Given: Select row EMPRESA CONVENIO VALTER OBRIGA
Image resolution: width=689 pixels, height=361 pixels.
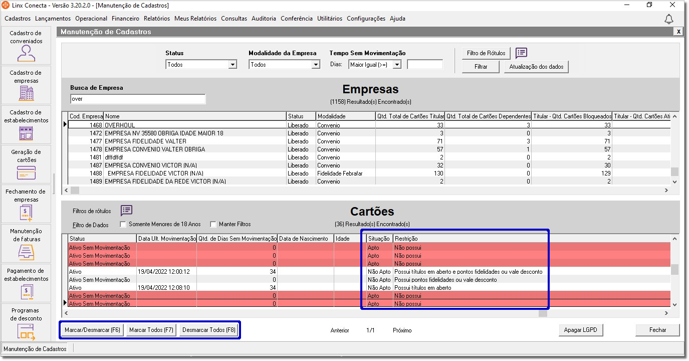Looking at the screenshot, I should pyautogui.click(x=369, y=149).
